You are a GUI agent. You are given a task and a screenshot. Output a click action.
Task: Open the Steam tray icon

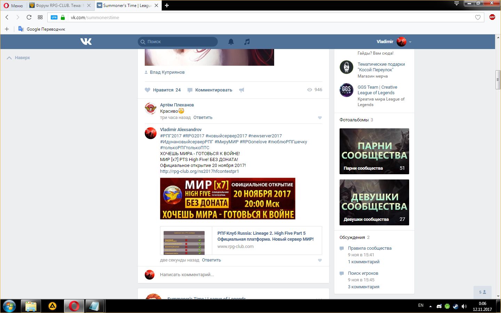[455, 306]
